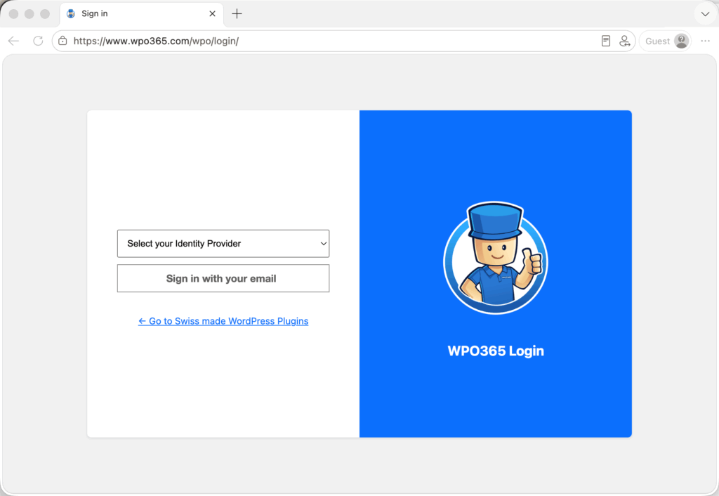The width and height of the screenshot is (719, 496).
Task: Open the Guest profile button
Action: click(666, 41)
